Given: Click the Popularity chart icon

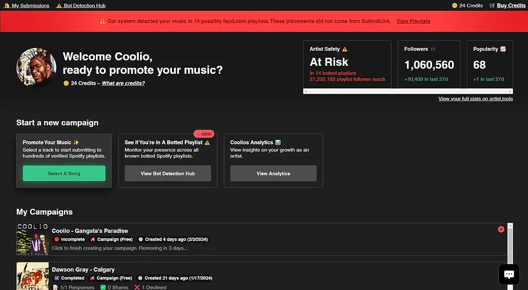Looking at the screenshot, I should tap(503, 49).
